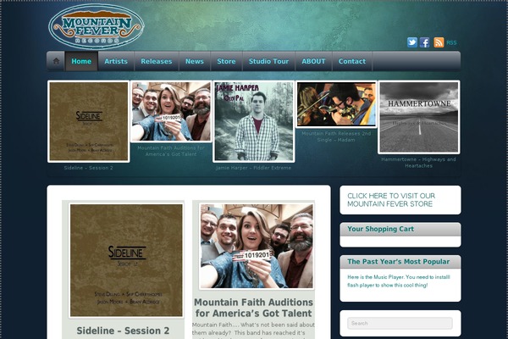The image size is (508, 339).
Task: Click the large Mountain Faith selfie post image
Action: click(x=257, y=246)
